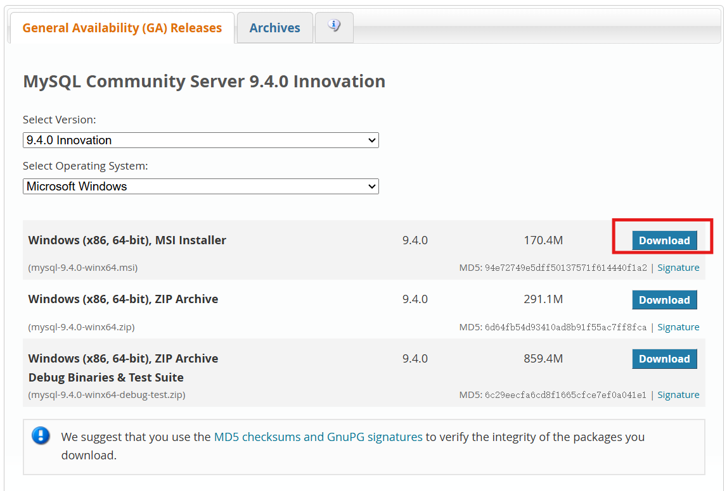727x491 pixels.
Task: Open the information speech-bubble icon tab
Action: tap(334, 27)
